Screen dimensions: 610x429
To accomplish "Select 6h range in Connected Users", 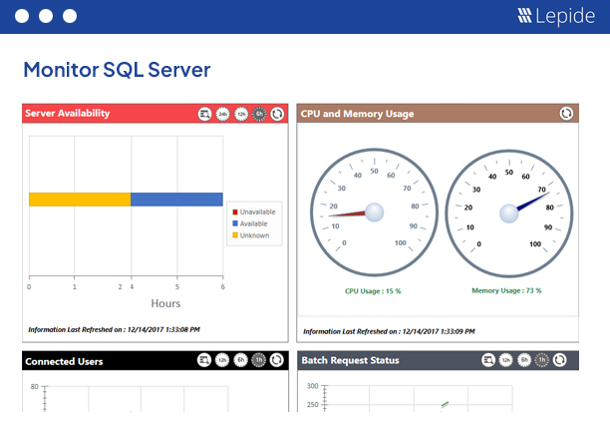I will 241,360.
